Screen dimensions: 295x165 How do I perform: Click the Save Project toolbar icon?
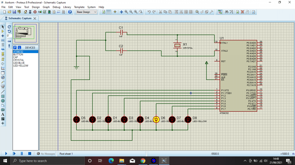[14, 12]
